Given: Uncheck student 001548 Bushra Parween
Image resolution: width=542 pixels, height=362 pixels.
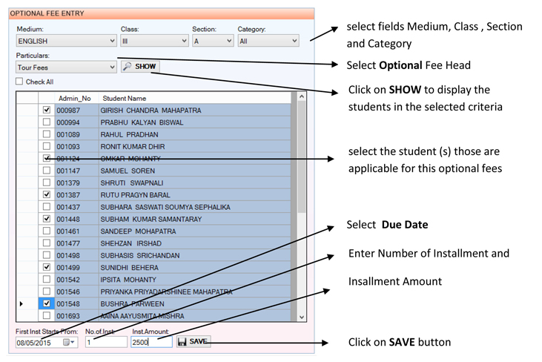Looking at the screenshot, I should [46, 303].
